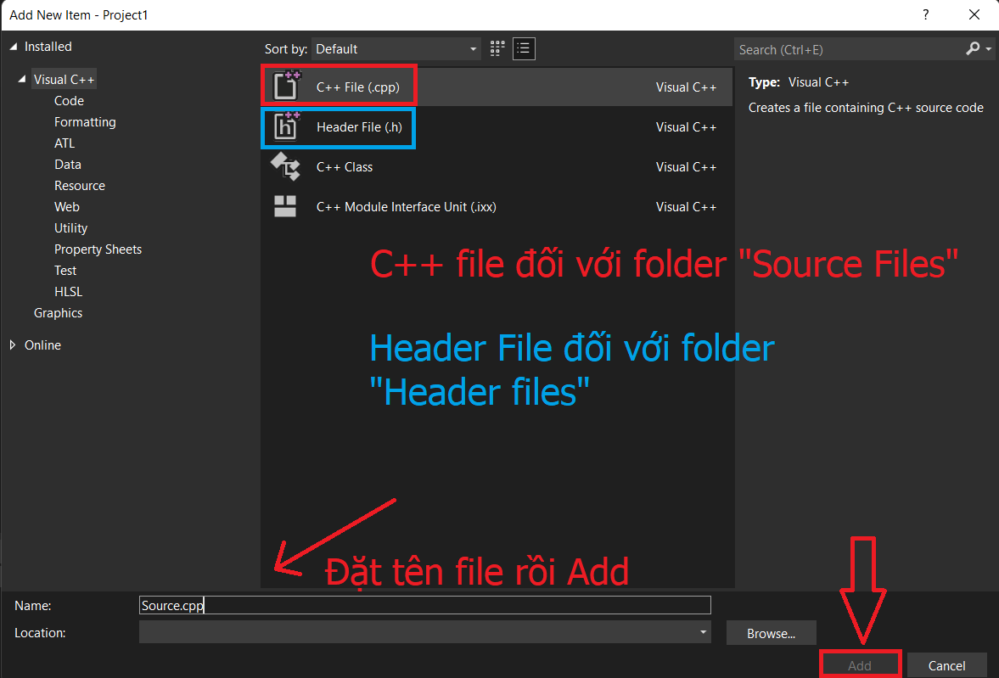Choose the C++ Class template icon

click(285, 167)
